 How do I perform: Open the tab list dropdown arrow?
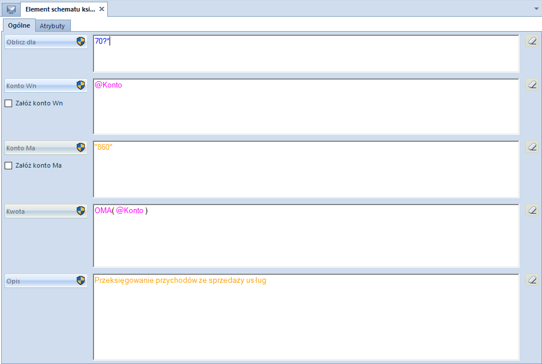(536, 9)
